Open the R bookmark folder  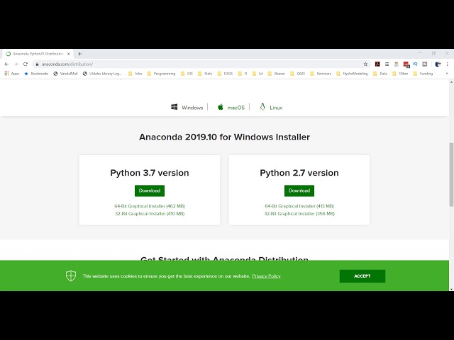(x=243, y=74)
